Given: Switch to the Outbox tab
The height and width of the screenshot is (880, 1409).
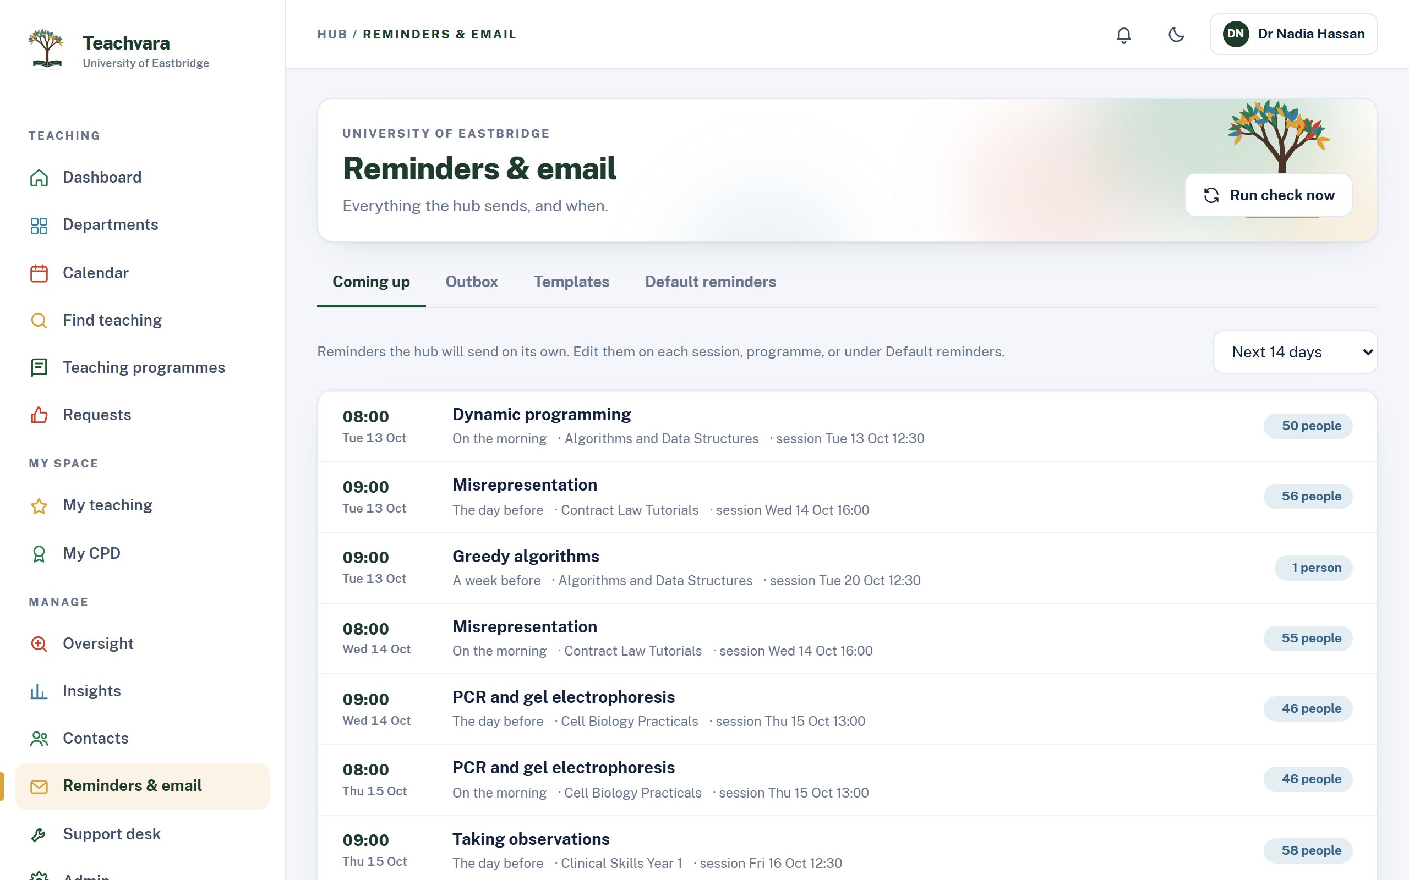Looking at the screenshot, I should 472,282.
